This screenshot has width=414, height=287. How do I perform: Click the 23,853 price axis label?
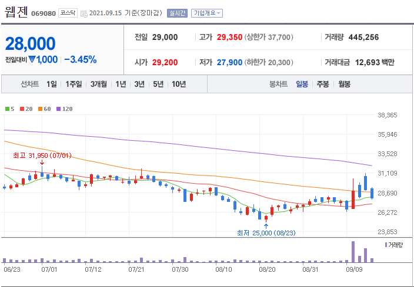click(386, 232)
